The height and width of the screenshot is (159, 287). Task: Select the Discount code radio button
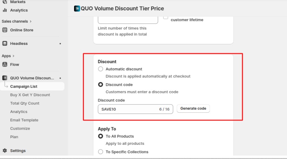[100, 85]
